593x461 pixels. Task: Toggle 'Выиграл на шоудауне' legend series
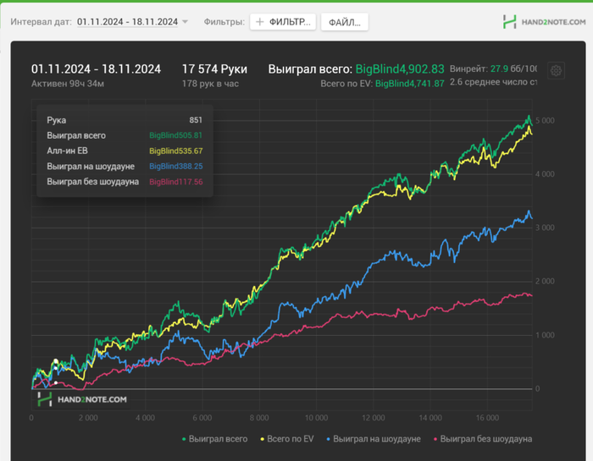374,439
